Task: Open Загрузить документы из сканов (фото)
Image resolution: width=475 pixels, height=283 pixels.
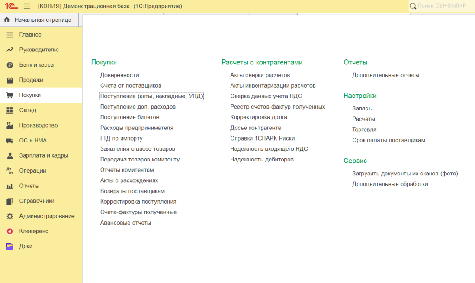Action: (405, 174)
